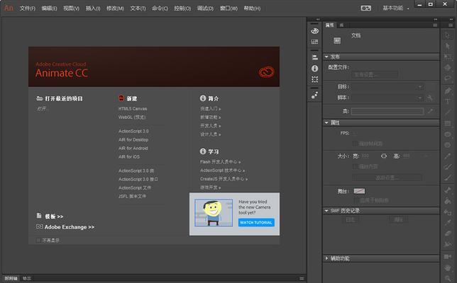Switch to the 输出 output tab
The image size is (457, 283).
click(x=27, y=278)
